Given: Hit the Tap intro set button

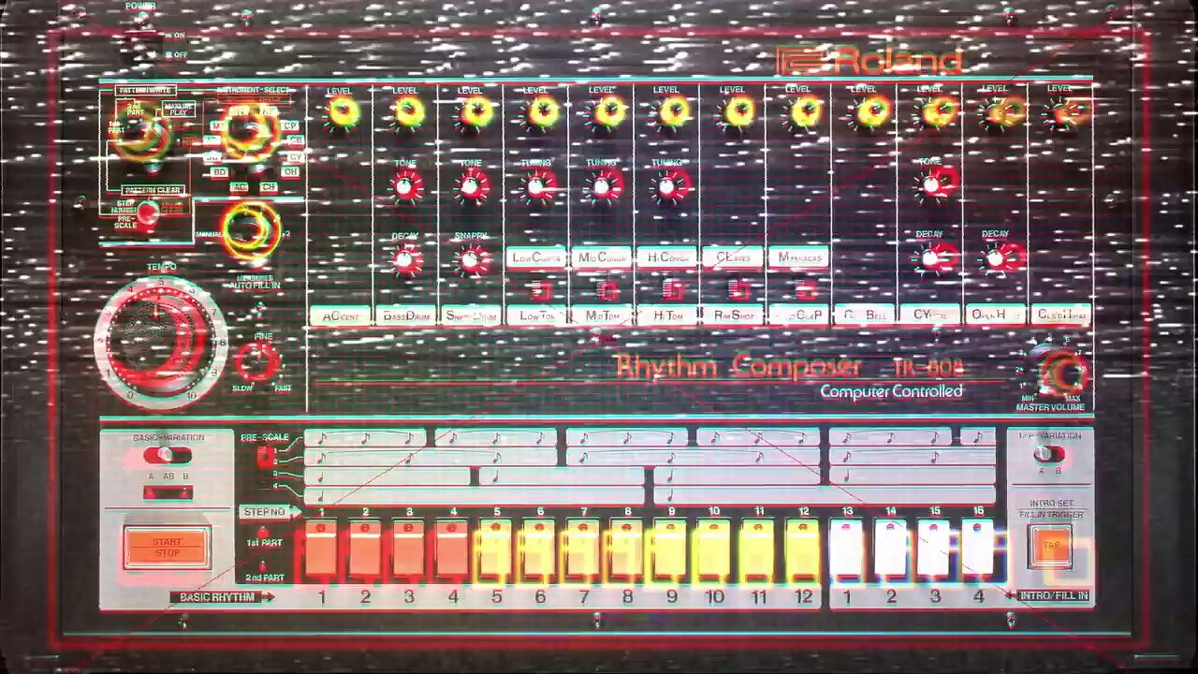Looking at the screenshot, I should coord(1051,547).
